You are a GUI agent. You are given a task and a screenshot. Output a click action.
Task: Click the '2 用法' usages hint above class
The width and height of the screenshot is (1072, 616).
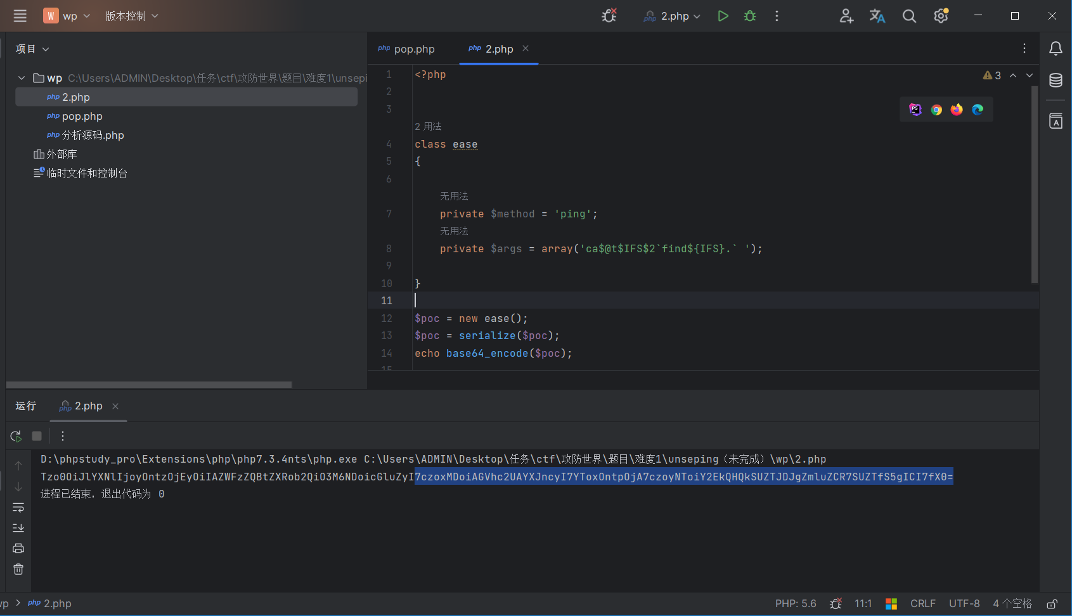(428, 127)
